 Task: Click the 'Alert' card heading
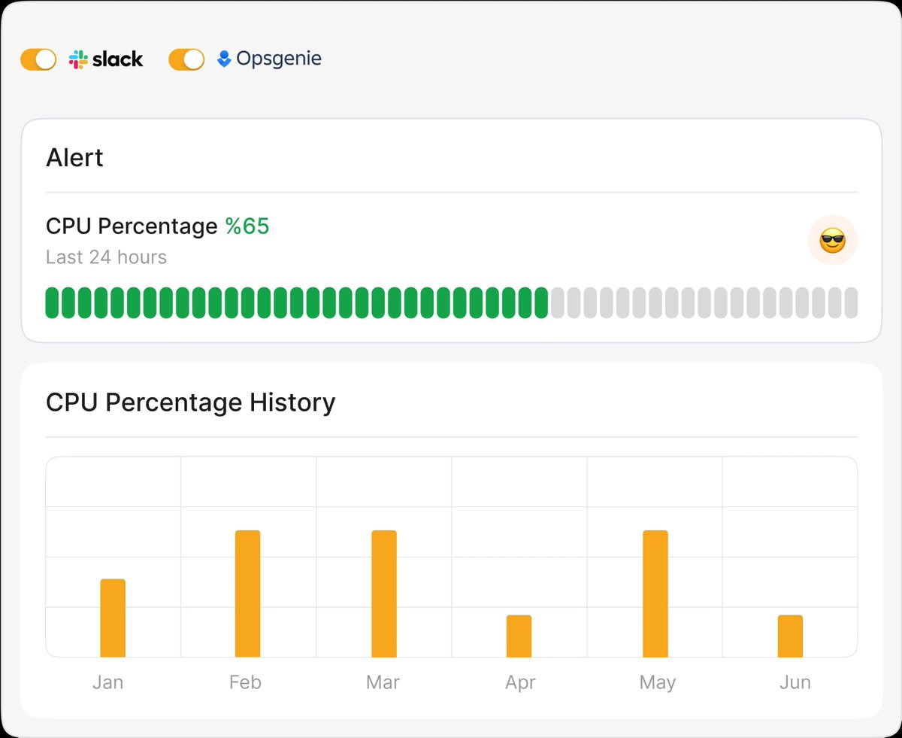74,158
